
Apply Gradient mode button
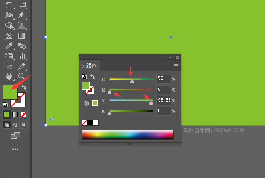tap(15, 115)
